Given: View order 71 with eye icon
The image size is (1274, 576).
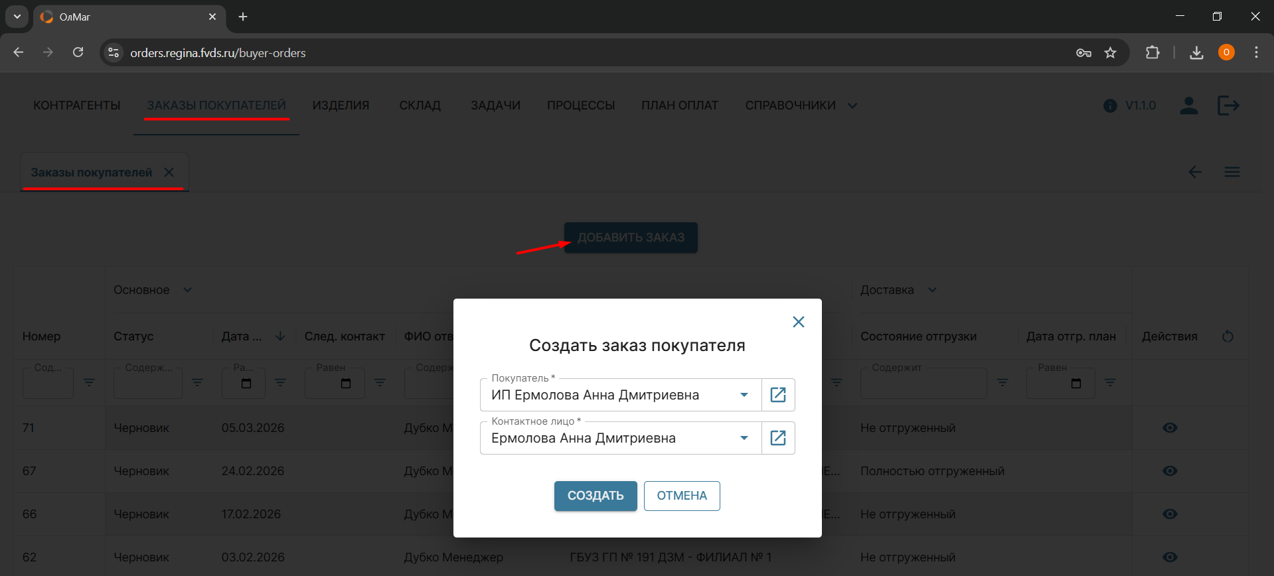Looking at the screenshot, I should point(1170,428).
